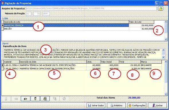Click the disabled left-pointing hand icon
This screenshot has height=110, width=169.
pyautogui.click(x=16, y=99)
